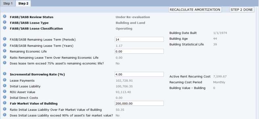Click info icon beside FASB/IASB Lease Type
This screenshot has height=119, width=259.
point(5,22)
